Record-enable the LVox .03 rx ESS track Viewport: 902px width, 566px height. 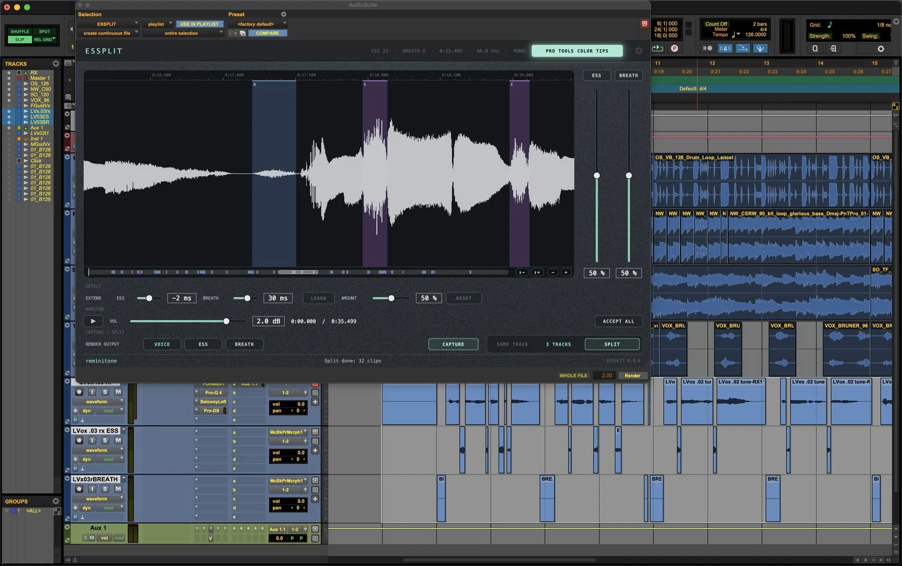tap(79, 440)
